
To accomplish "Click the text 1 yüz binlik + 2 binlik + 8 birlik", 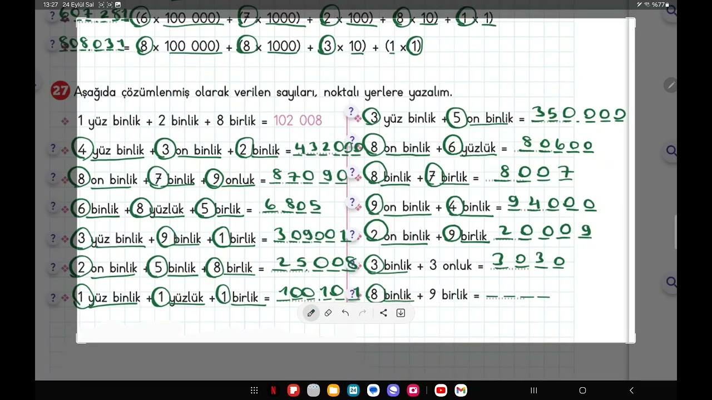I will (167, 121).
